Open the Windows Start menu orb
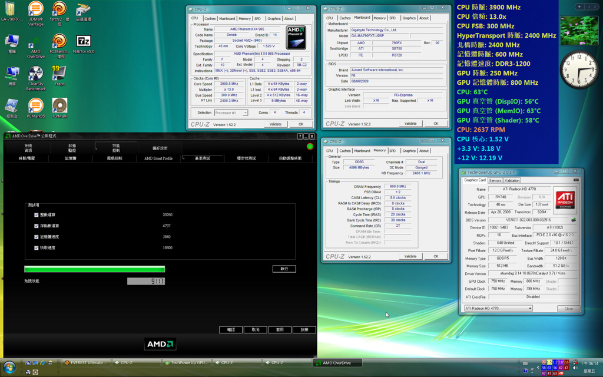Image resolution: width=603 pixels, height=377 pixels. coord(9,368)
